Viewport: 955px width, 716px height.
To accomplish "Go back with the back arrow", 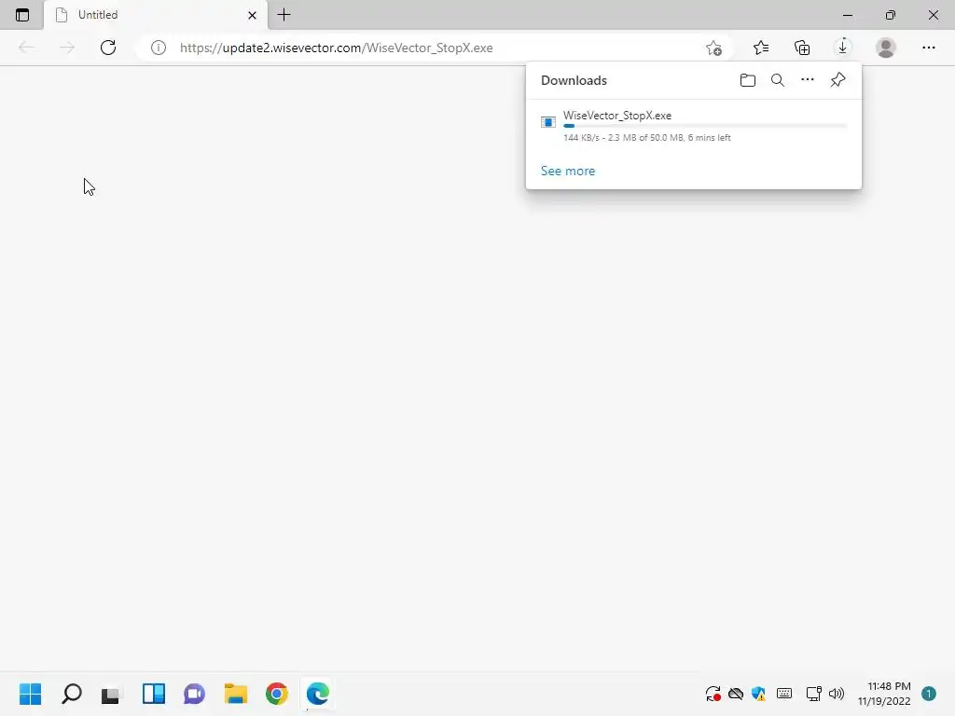I will click(x=25, y=48).
